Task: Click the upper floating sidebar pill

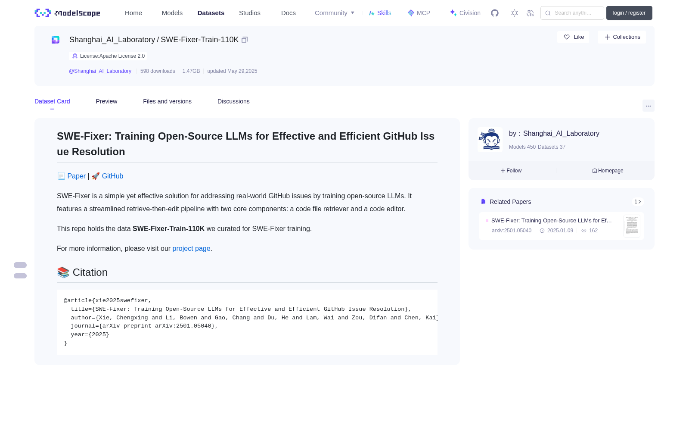Action: tap(20, 265)
